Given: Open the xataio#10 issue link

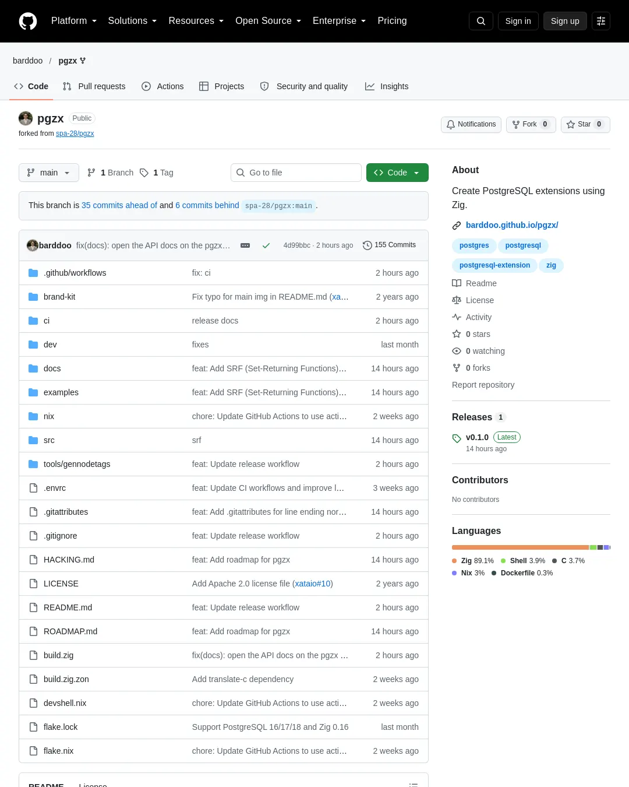Looking at the screenshot, I should [313, 584].
